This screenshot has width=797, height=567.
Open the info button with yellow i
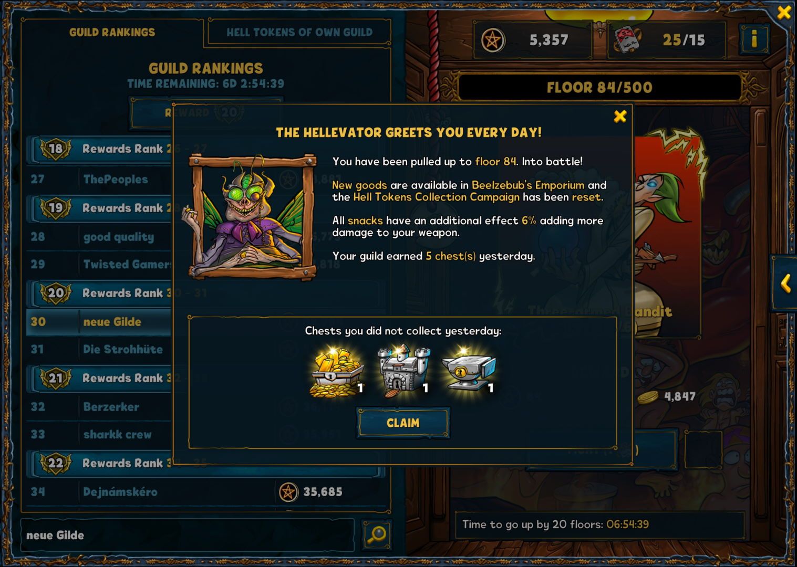click(x=754, y=39)
